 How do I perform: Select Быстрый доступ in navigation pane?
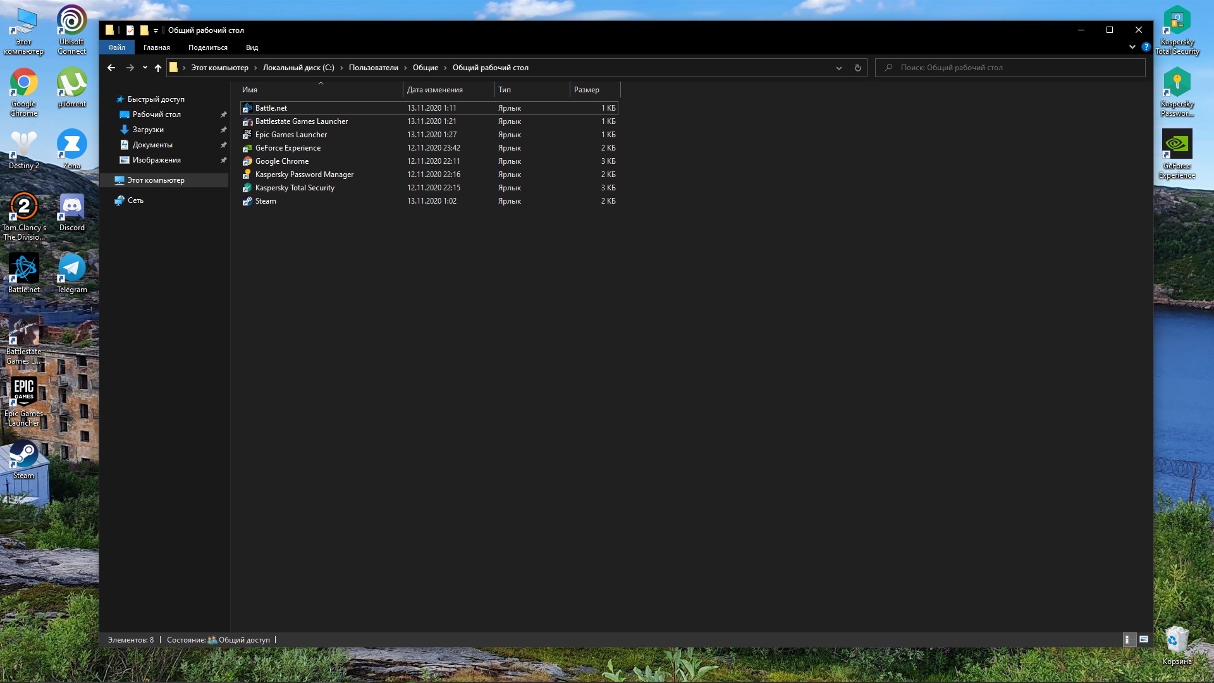tap(156, 99)
